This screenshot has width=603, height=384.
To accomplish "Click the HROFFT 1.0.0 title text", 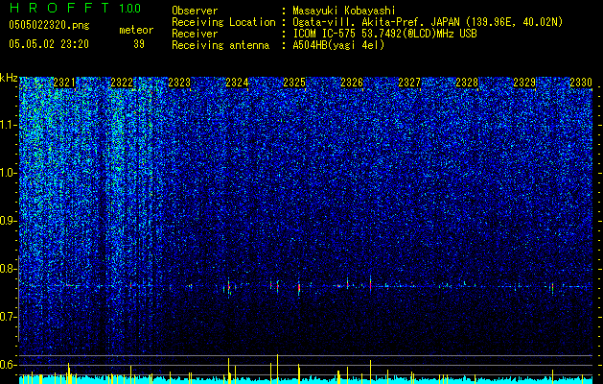I will coord(75,8).
